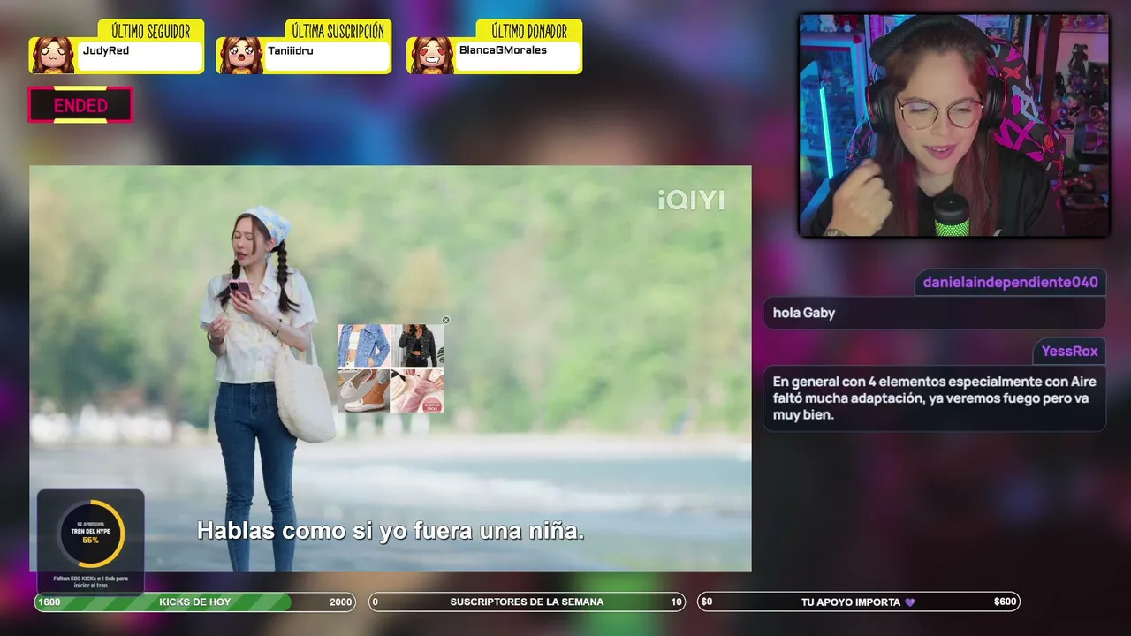Click the BlancaGMorales donor avatar icon
1131x636 pixels.
tap(431, 55)
